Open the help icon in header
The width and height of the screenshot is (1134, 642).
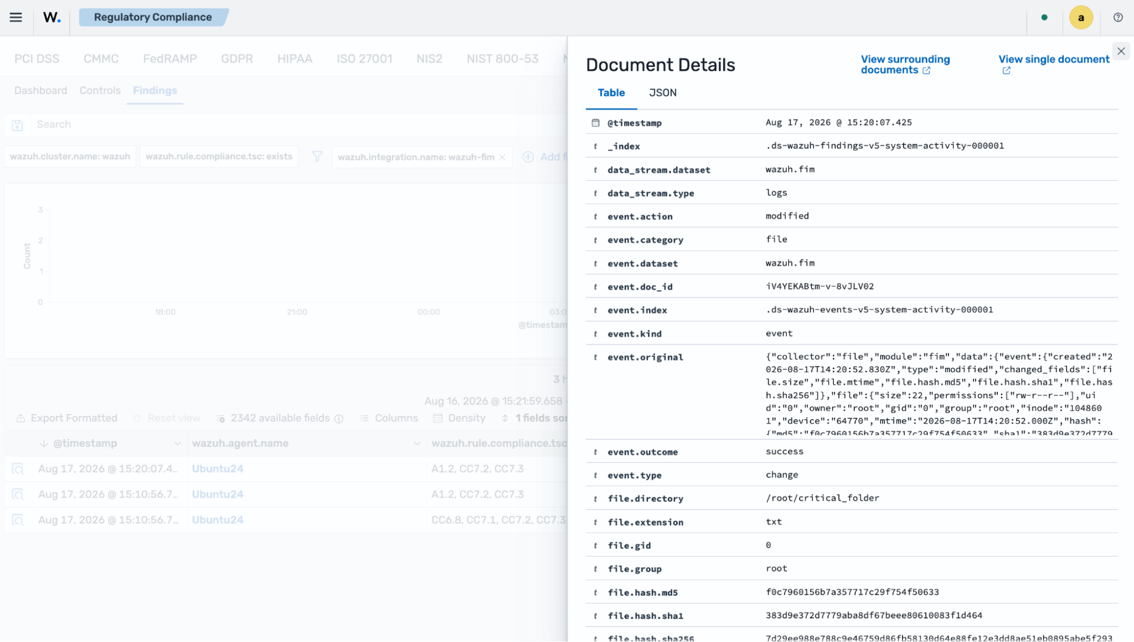coord(1118,18)
